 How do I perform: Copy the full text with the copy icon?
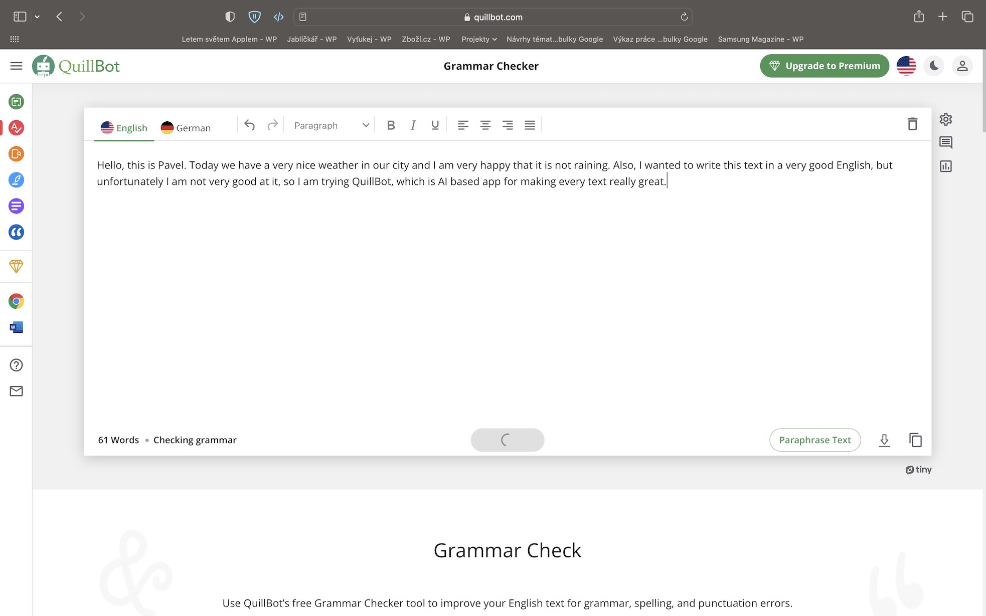pos(915,440)
